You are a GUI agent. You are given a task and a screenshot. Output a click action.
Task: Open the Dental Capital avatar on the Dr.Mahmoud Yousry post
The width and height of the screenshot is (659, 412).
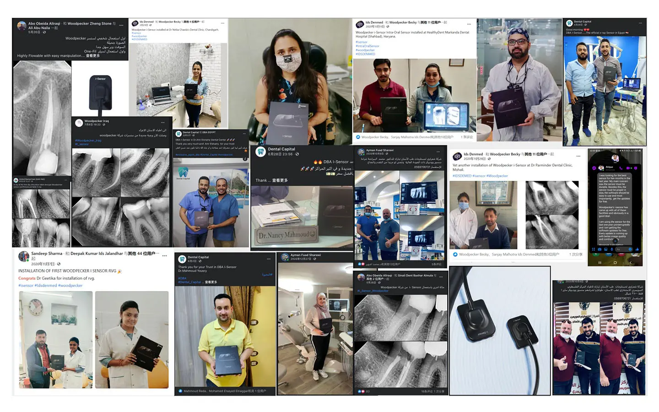pyautogui.click(x=182, y=259)
